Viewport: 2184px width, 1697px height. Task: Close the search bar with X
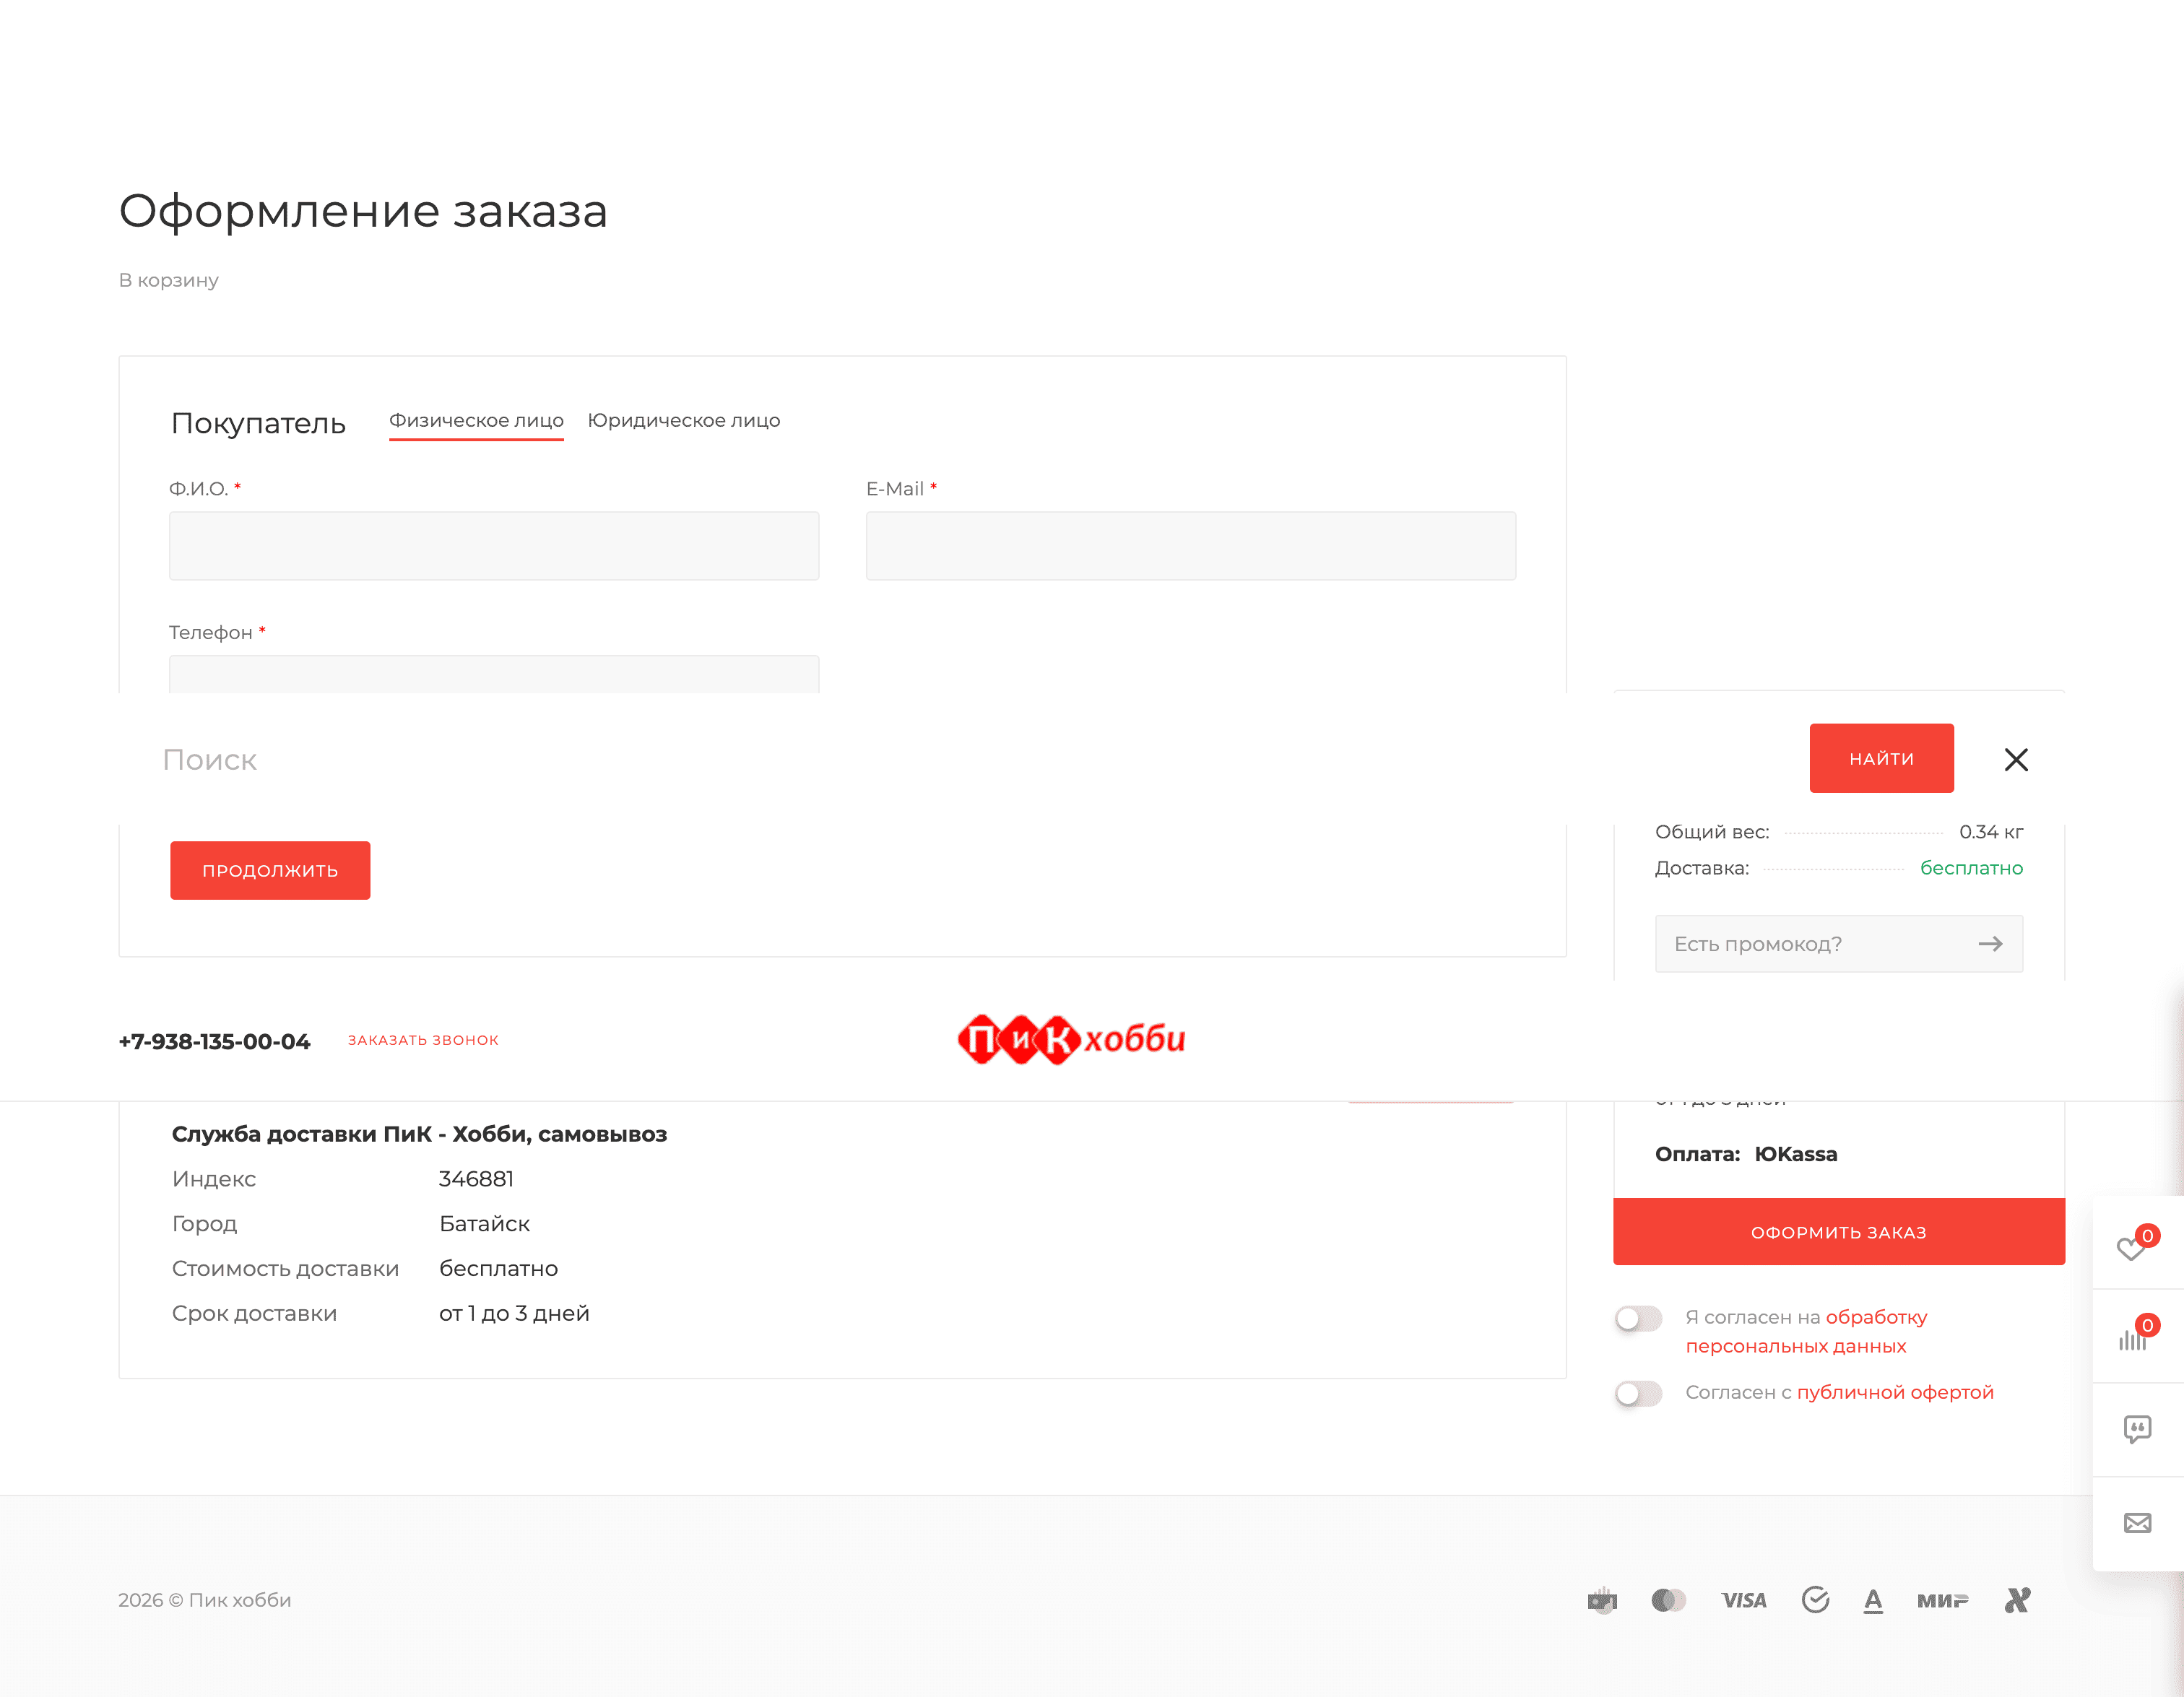(2016, 760)
